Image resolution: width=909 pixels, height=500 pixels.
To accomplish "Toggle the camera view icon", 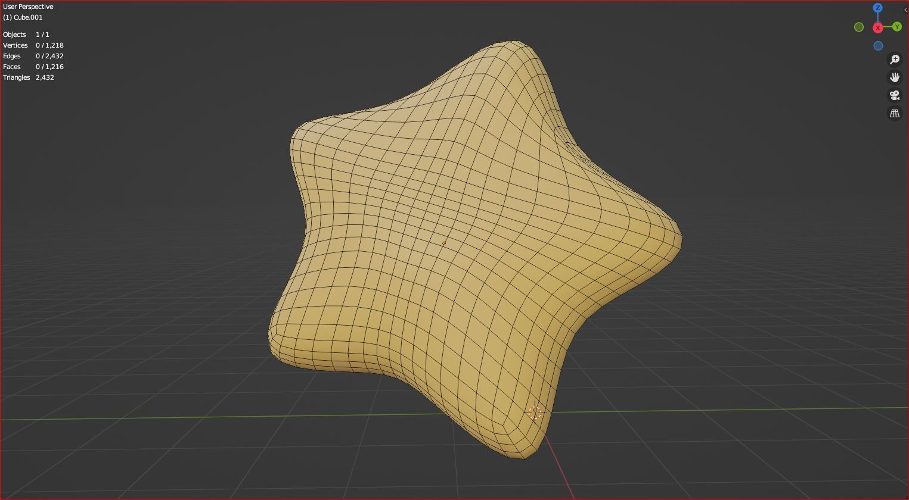I will 895,95.
